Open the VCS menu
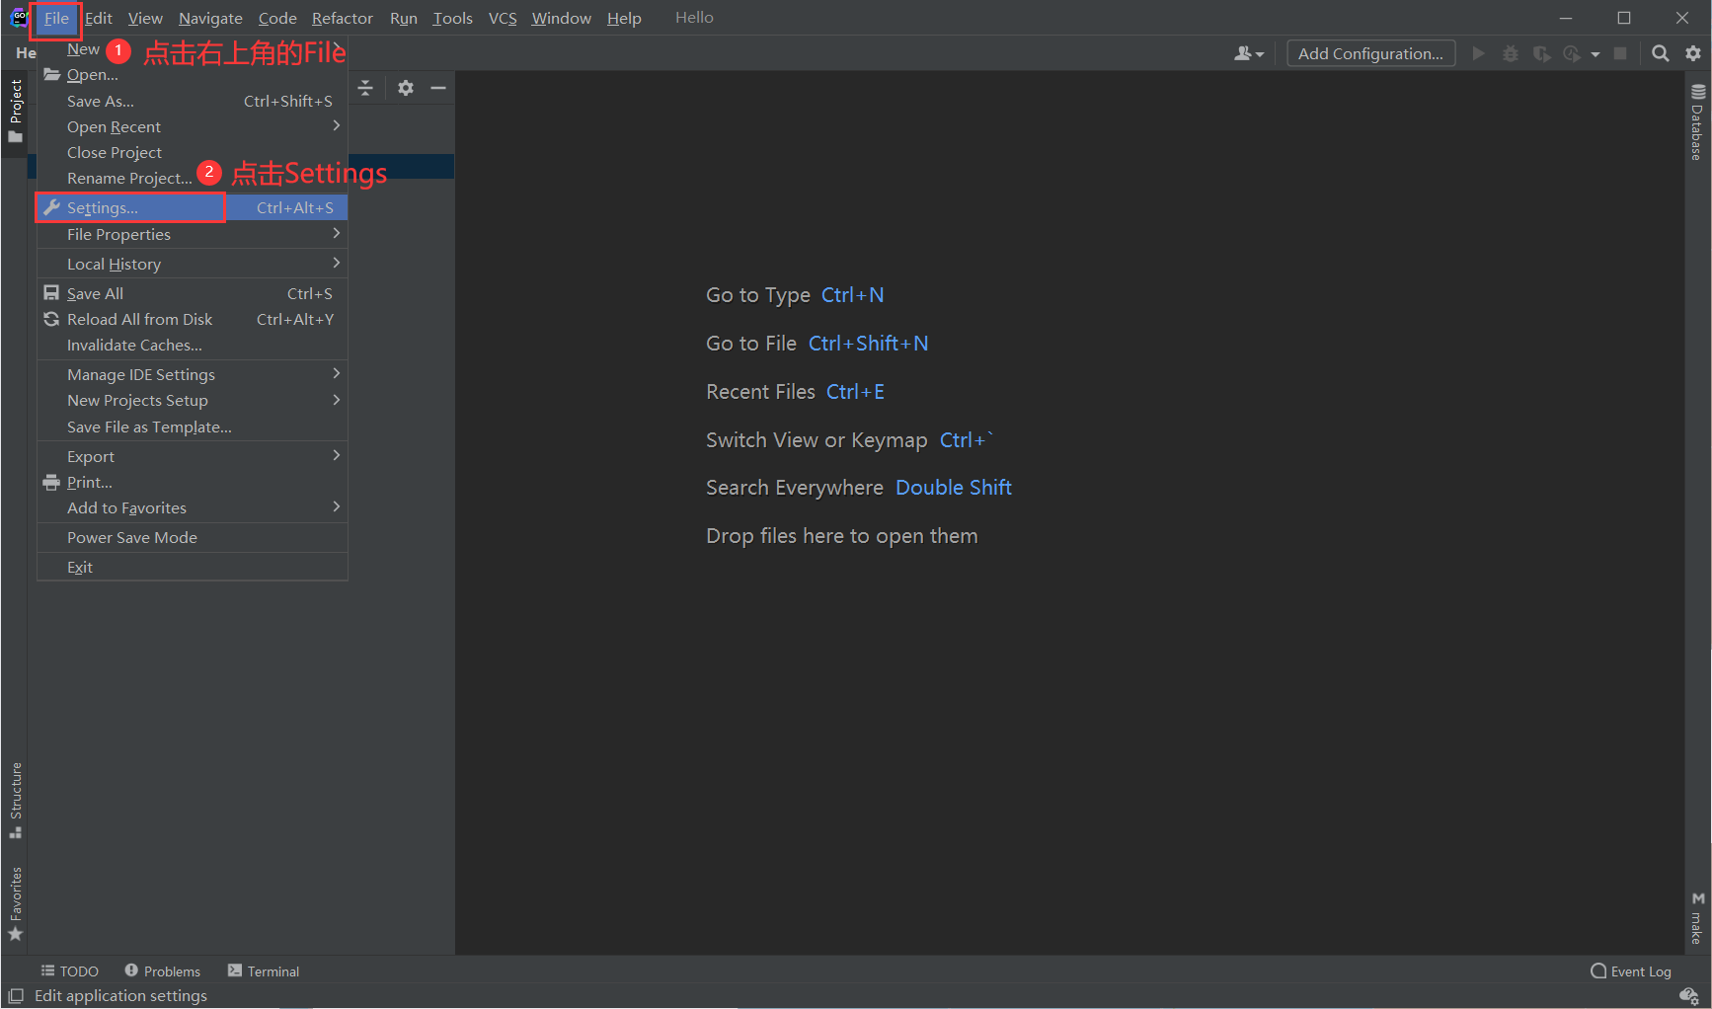 (503, 17)
